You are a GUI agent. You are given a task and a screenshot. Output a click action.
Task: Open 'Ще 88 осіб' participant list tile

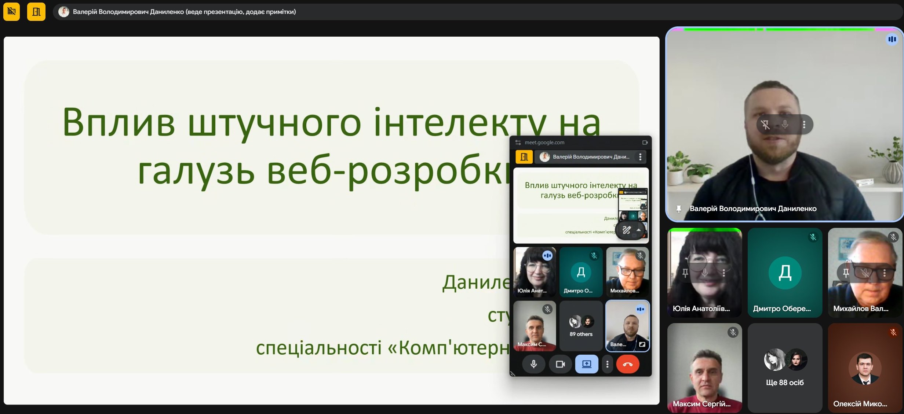pos(785,367)
